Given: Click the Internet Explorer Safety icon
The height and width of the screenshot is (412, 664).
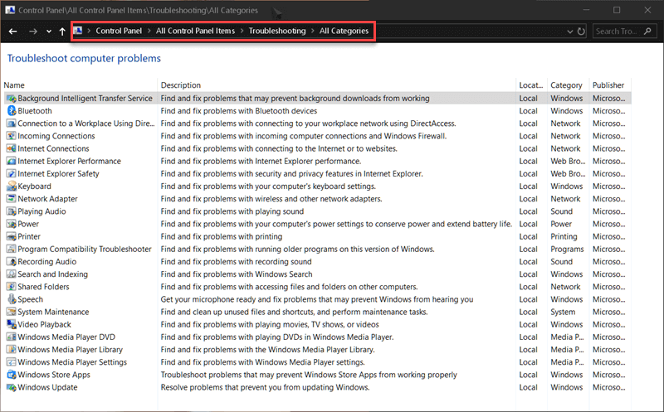Looking at the screenshot, I should pyautogui.click(x=12, y=173).
